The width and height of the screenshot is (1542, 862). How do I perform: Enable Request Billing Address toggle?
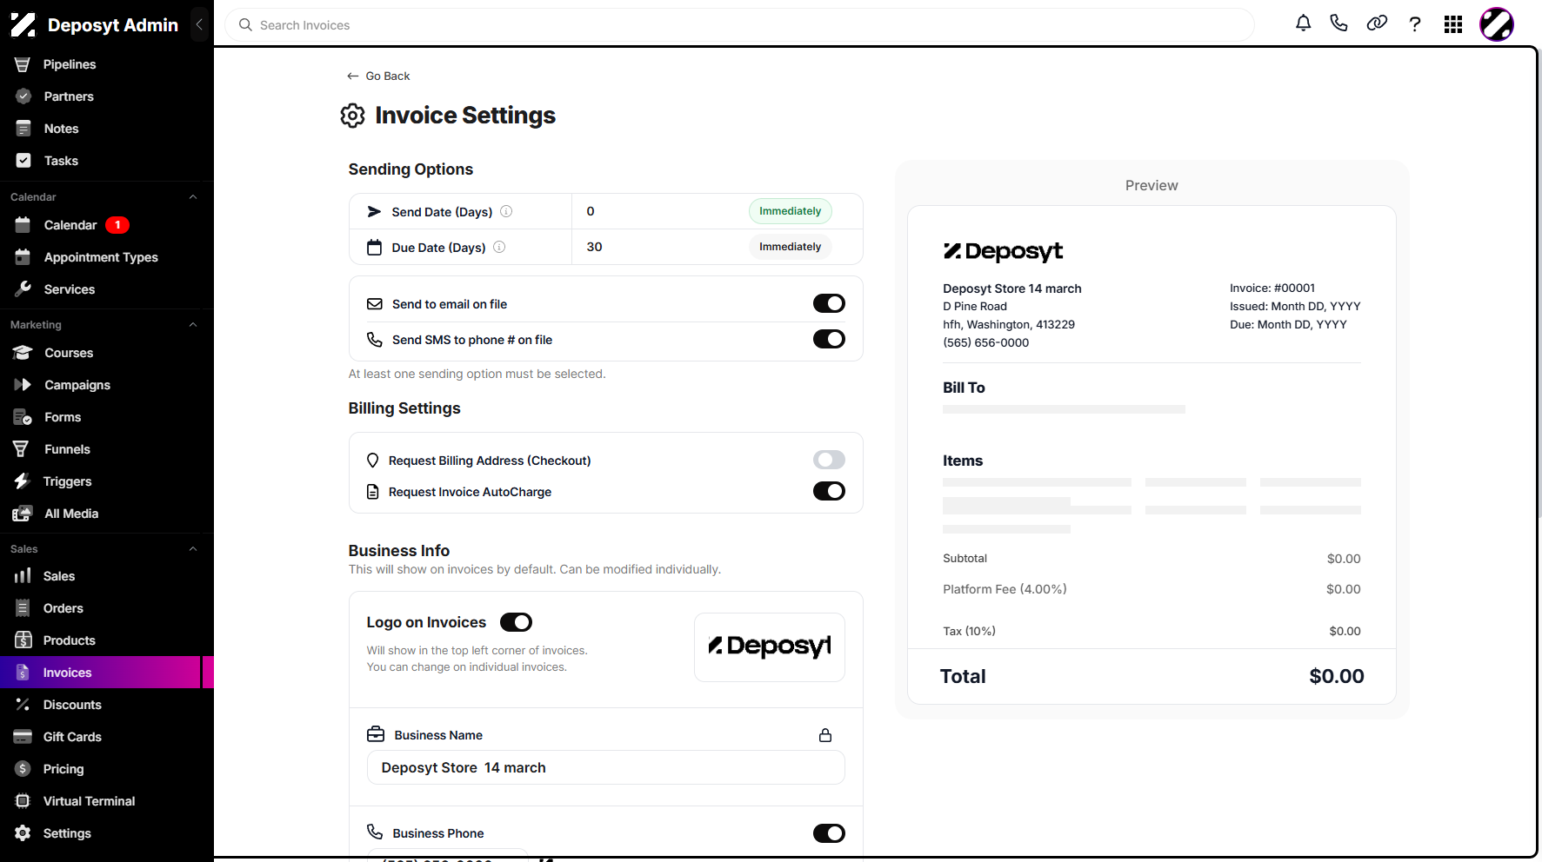coord(829,460)
